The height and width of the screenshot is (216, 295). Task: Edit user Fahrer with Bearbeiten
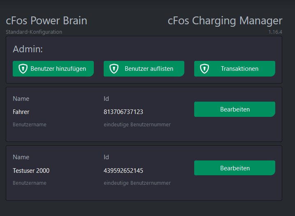click(x=235, y=109)
